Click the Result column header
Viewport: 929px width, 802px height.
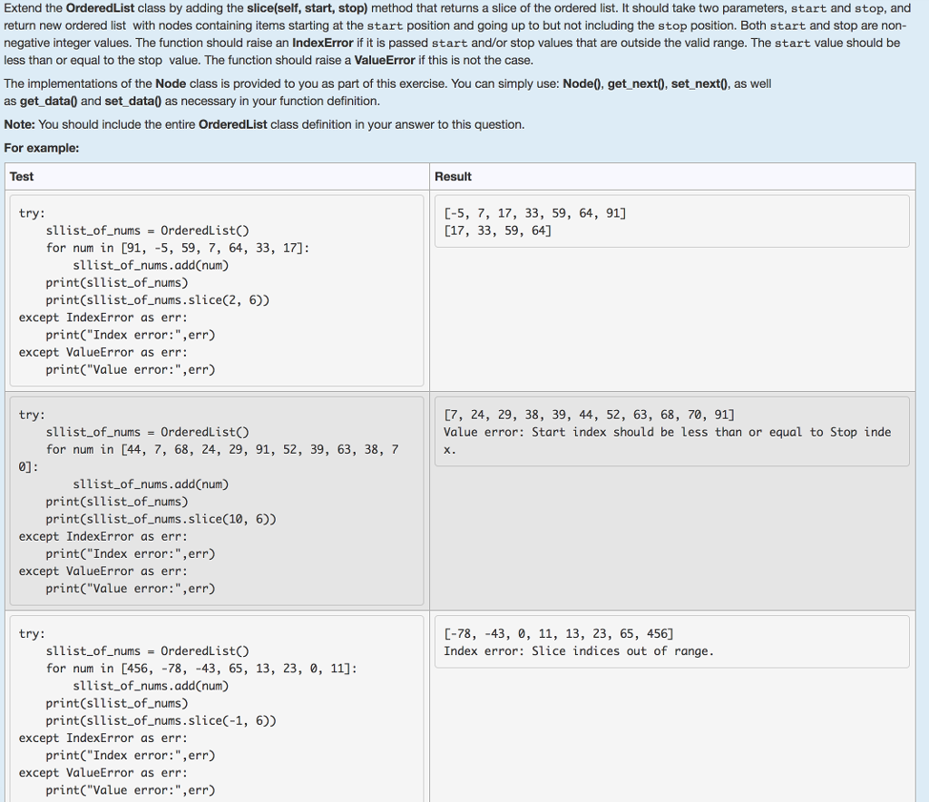coord(455,176)
